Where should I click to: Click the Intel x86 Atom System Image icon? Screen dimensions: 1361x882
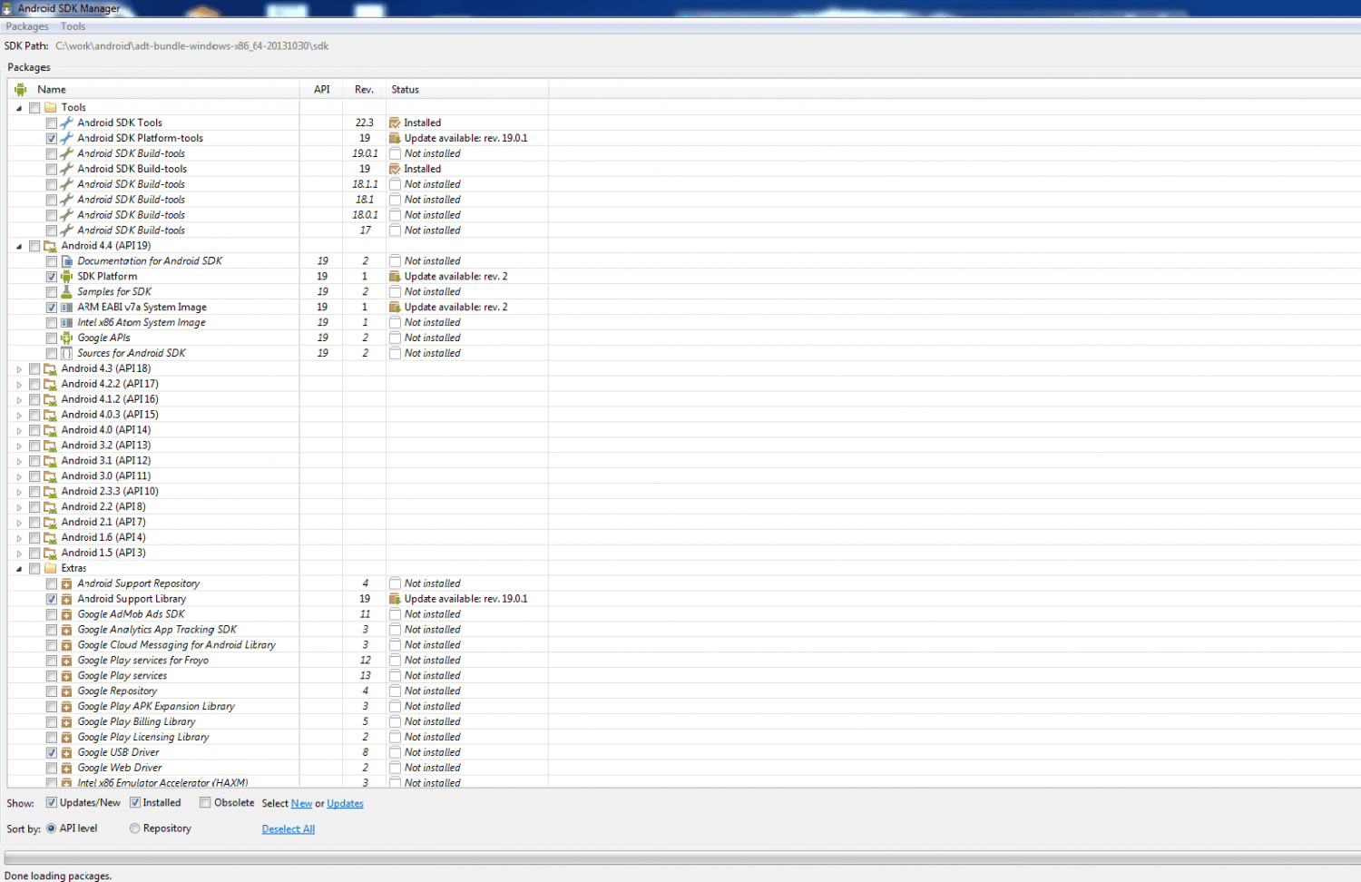point(66,323)
